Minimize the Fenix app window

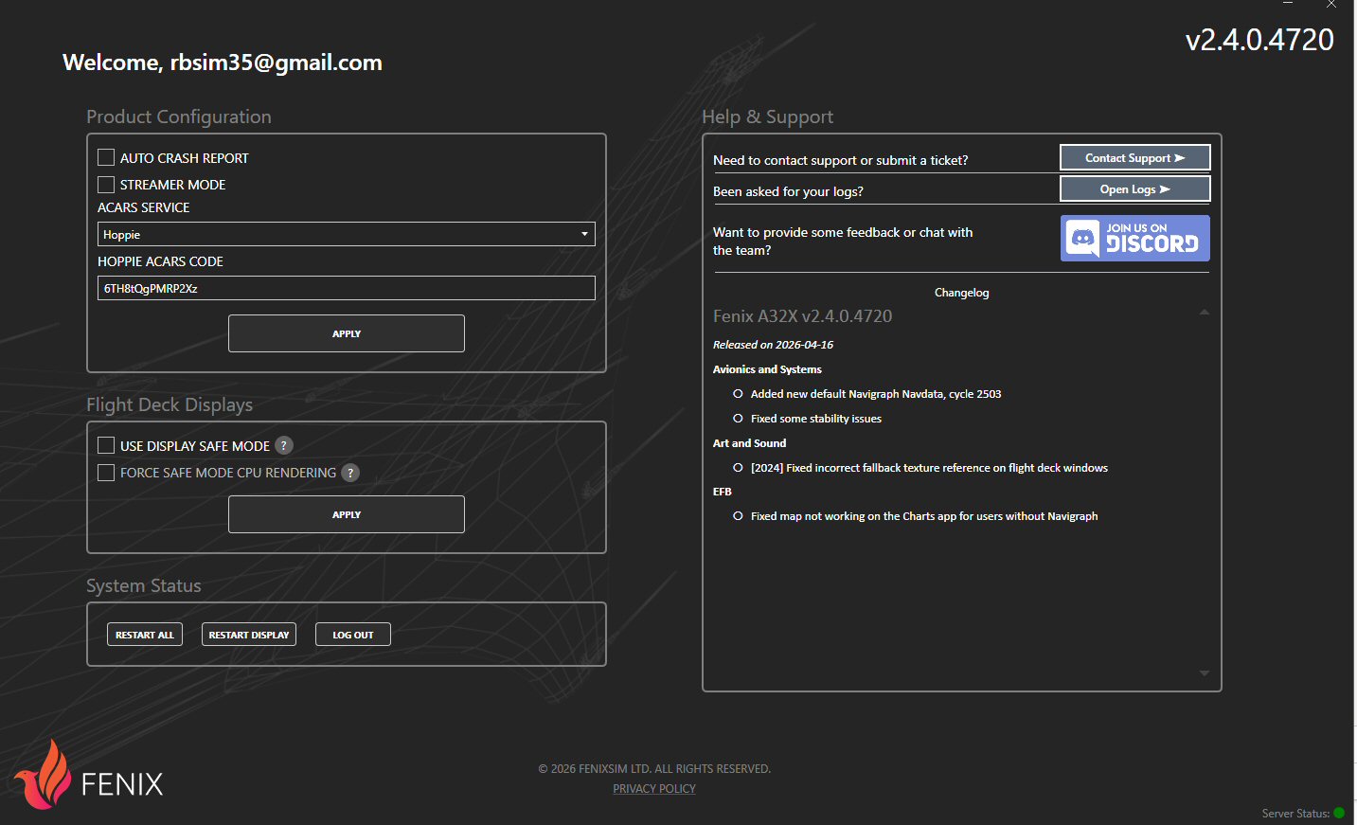(x=1288, y=4)
